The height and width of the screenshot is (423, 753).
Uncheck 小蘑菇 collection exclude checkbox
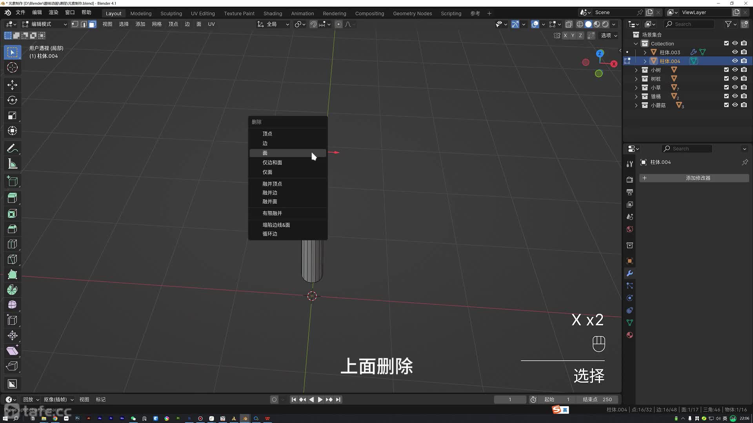coord(726,105)
